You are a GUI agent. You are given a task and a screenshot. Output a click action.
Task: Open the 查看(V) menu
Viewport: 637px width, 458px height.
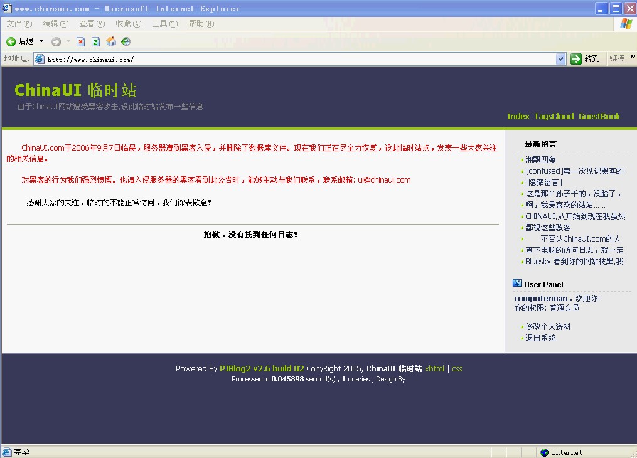tap(92, 24)
